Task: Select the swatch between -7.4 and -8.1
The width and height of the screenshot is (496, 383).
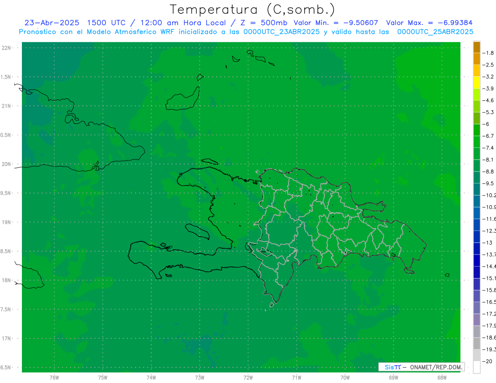Action: (477, 154)
